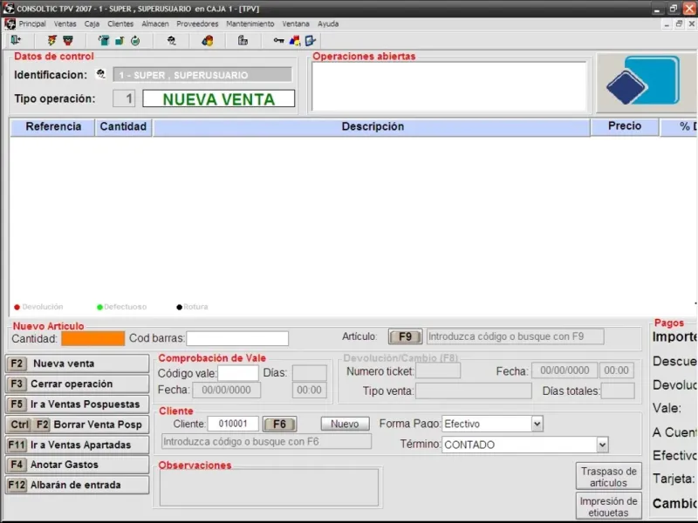This screenshot has height=523, width=698.
Task: Click the colored balls toolbar icon
Action: point(208,41)
